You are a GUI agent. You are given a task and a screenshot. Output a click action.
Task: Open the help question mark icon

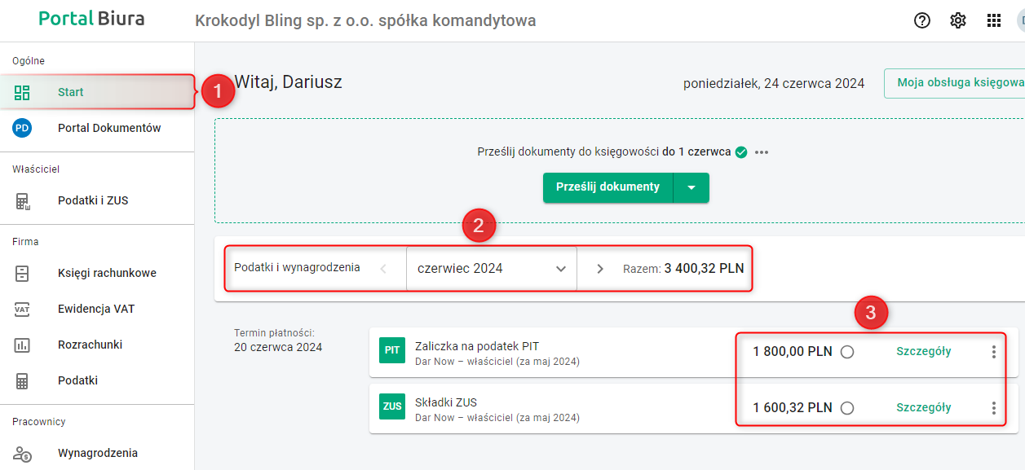[x=922, y=20]
